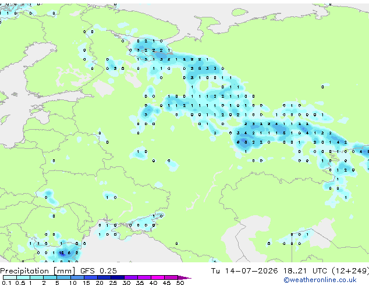Click the 30–35 mm purple legend segment
The height and width of the screenshot is (285, 369).
130,277
